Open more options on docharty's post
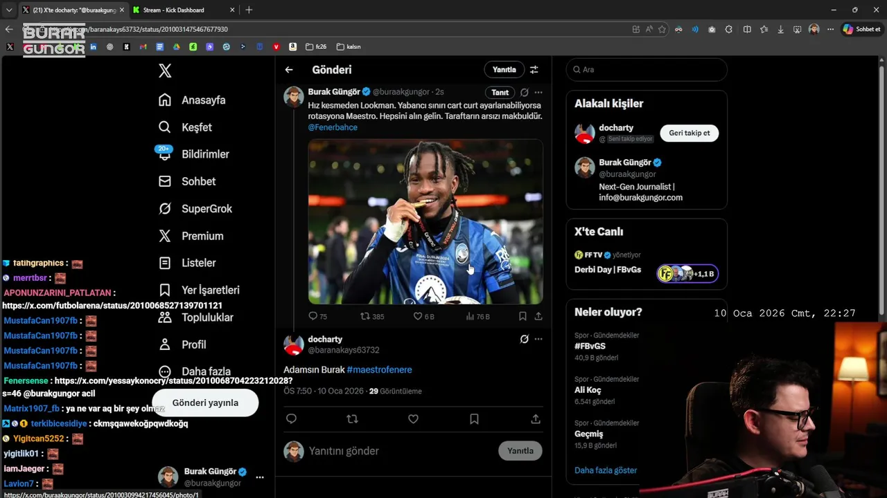Screen dimensions: 887x498 tap(538, 339)
